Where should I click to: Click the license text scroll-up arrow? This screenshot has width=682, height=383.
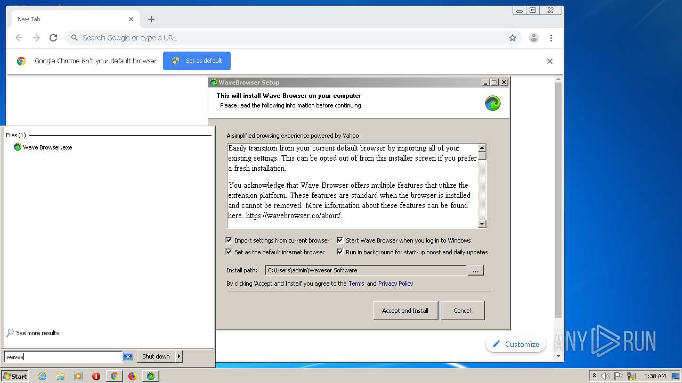(x=482, y=148)
